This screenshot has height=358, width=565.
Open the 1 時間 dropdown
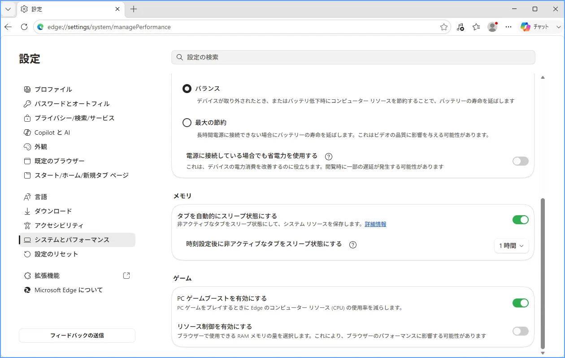click(512, 246)
